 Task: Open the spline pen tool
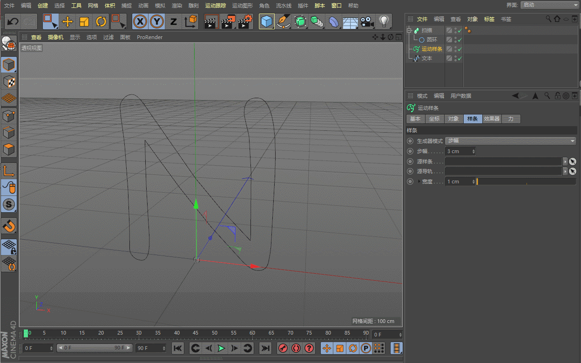click(284, 21)
